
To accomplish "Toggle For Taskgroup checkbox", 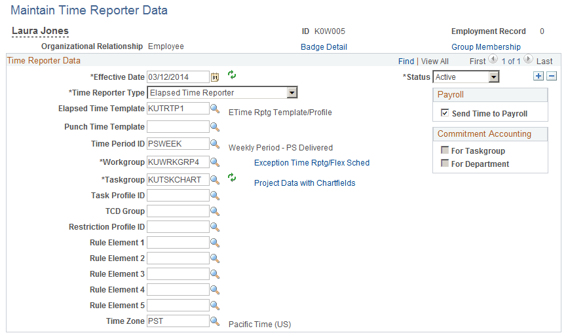I will [444, 150].
